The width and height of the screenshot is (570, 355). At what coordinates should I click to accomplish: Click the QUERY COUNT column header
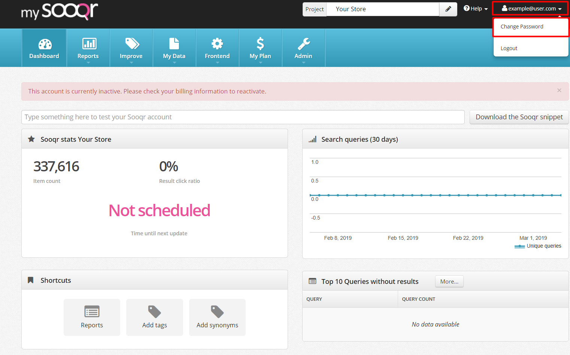click(418, 299)
